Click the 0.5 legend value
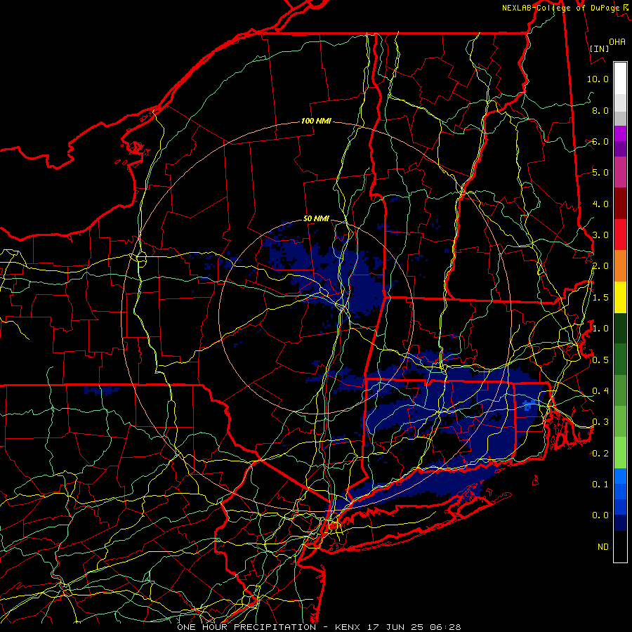 (x=600, y=360)
